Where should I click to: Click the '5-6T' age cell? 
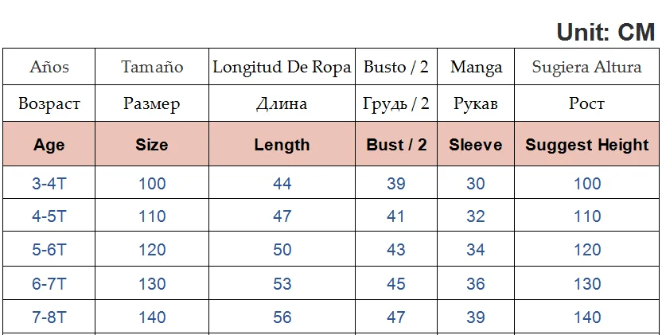[x=49, y=250]
